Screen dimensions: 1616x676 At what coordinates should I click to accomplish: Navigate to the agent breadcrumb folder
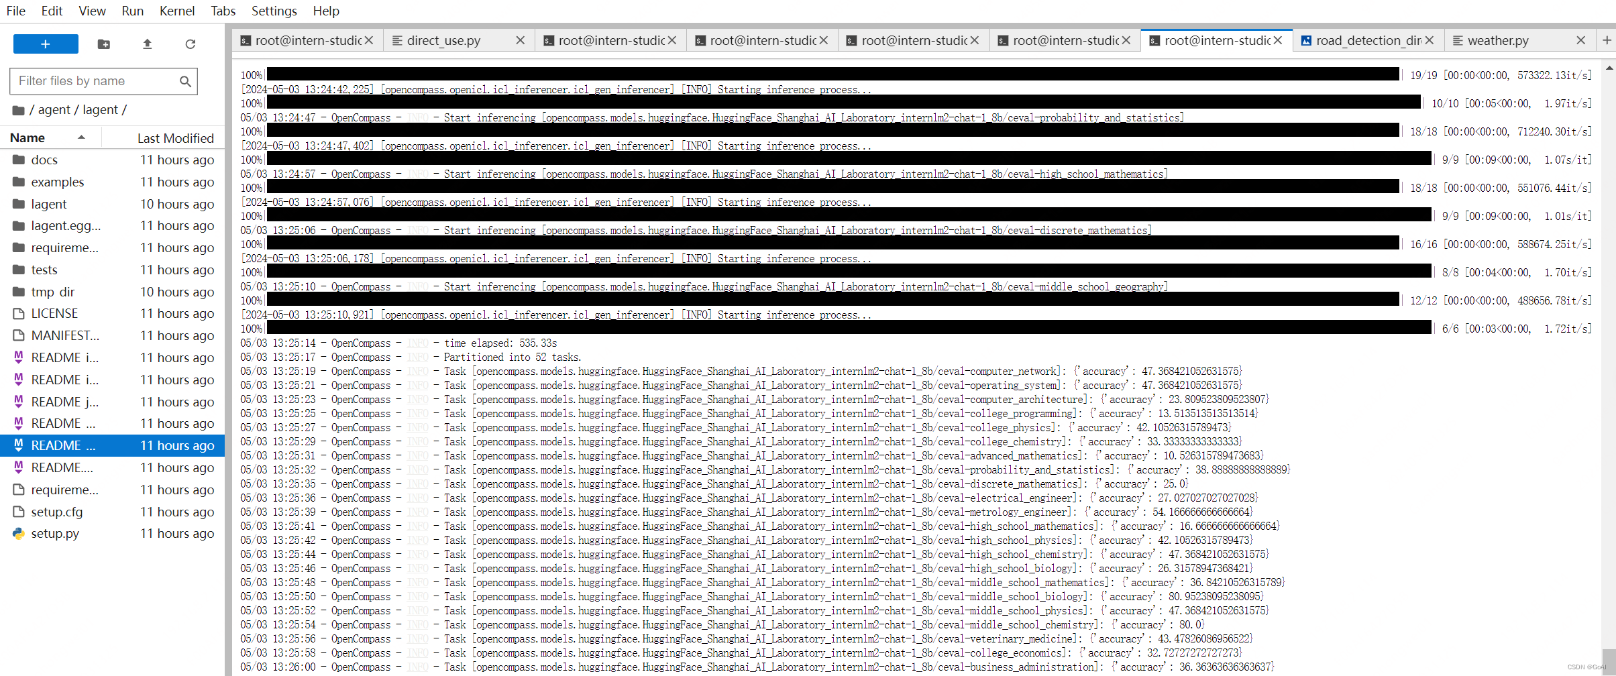click(54, 110)
